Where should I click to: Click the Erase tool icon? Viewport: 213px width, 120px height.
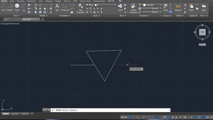click(x=51, y=5)
